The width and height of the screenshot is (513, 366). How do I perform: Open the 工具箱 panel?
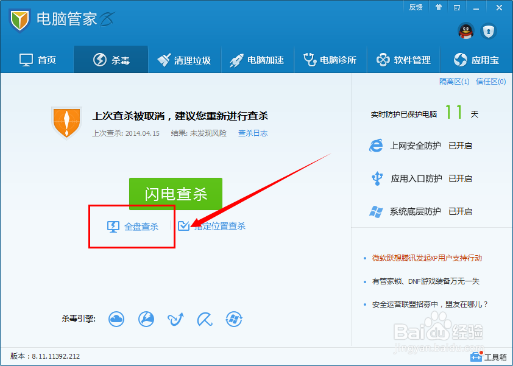pyautogui.click(x=487, y=358)
